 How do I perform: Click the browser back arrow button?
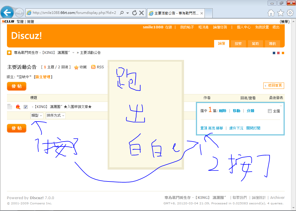tap(7, 13)
